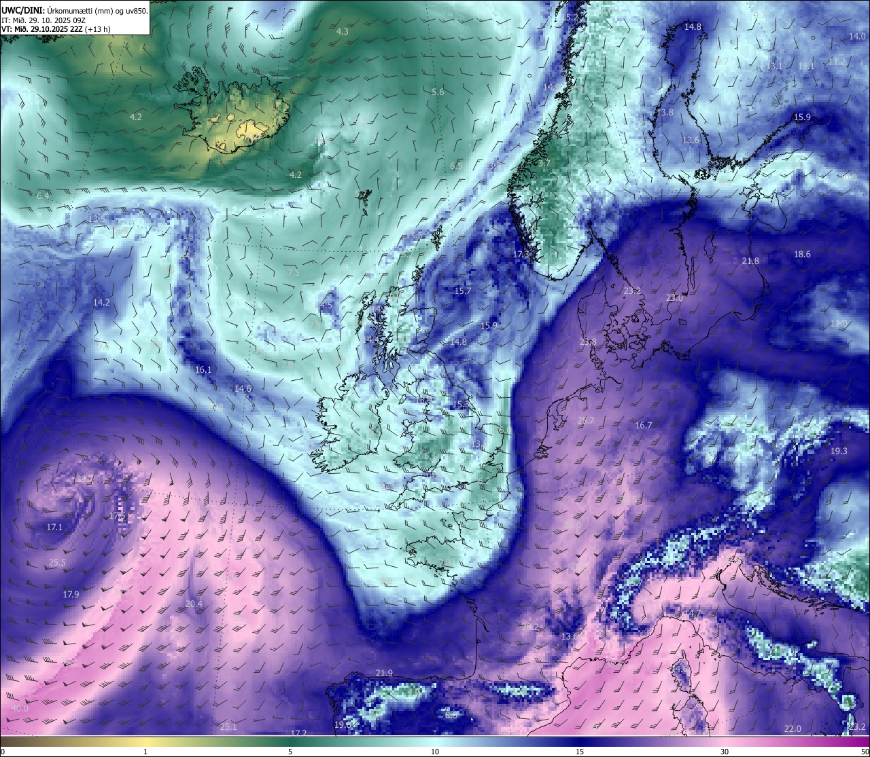Viewport: 870px width, 757px height.
Task: Select the 21.9 label north of Spain
Action: (384, 673)
